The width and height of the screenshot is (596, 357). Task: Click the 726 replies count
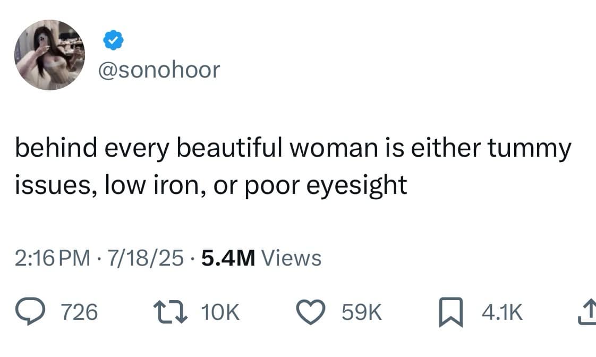pyautogui.click(x=80, y=312)
